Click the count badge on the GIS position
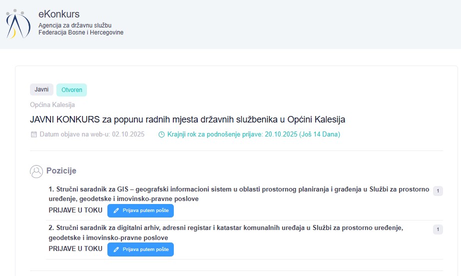Viewport: 461px width, 276px height. 438,191
